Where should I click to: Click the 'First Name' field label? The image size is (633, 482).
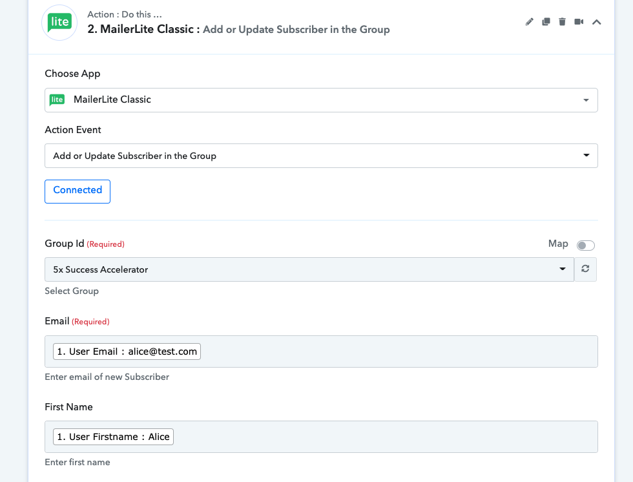pos(68,406)
